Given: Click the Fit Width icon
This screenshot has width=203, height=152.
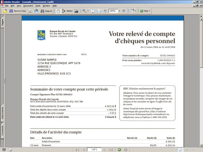Looking at the screenshot, I should [x=99, y=11].
